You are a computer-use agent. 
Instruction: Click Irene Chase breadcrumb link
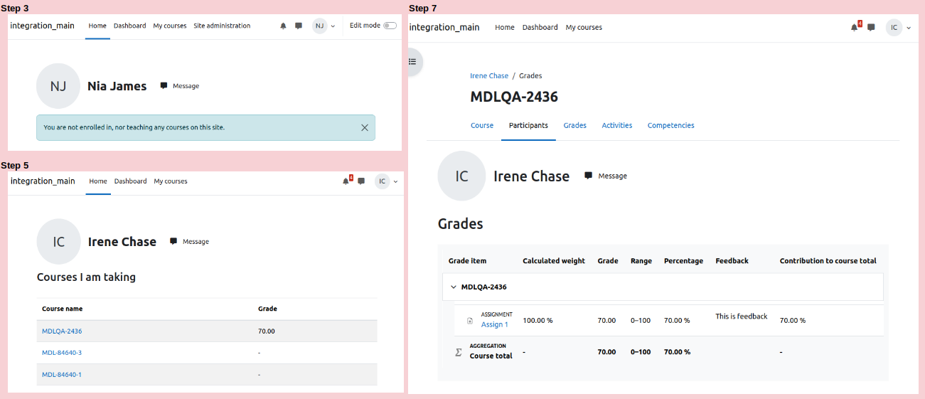coord(489,76)
